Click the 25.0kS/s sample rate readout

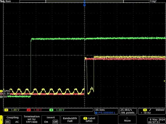[126, 110]
